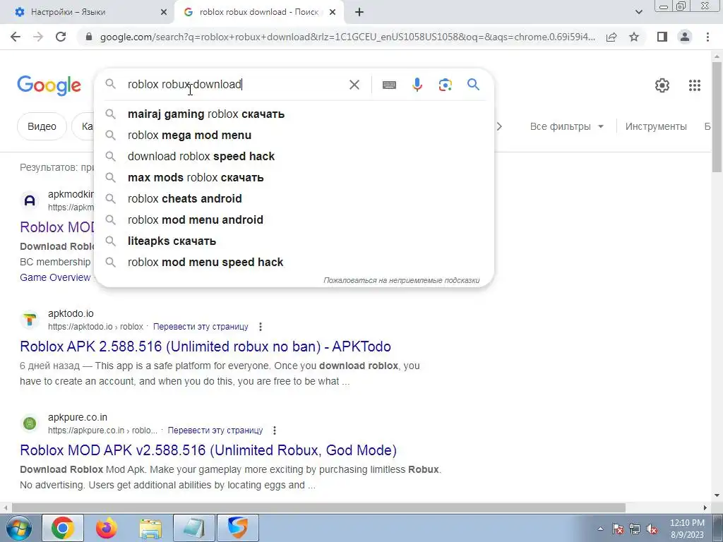Screen dimensions: 723x542
Task: Open a new browser tab
Action: coord(359,12)
